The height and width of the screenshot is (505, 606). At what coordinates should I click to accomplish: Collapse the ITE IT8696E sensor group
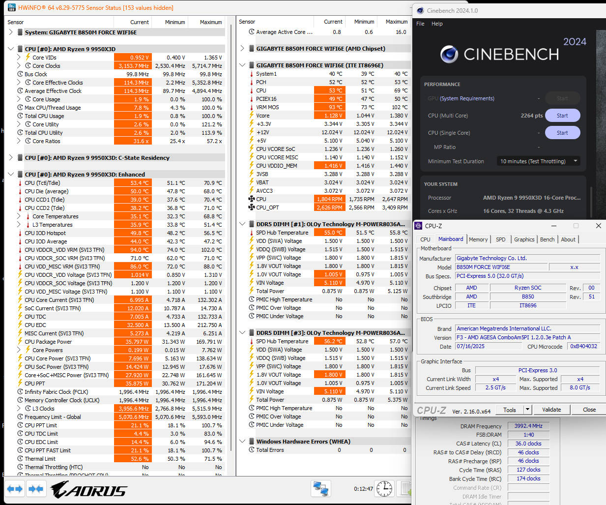(242, 65)
